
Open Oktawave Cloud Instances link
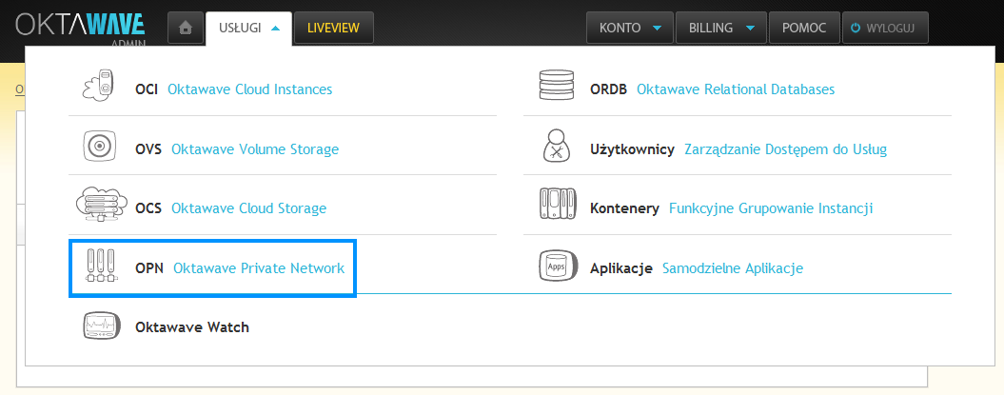(249, 89)
